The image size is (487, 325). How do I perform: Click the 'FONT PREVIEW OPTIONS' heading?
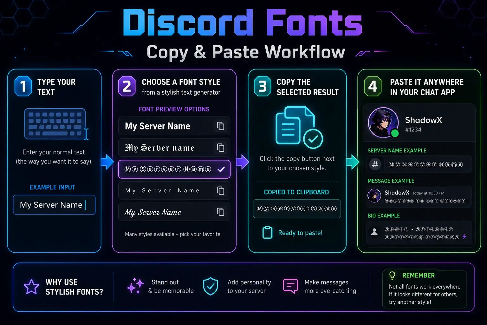tap(174, 109)
